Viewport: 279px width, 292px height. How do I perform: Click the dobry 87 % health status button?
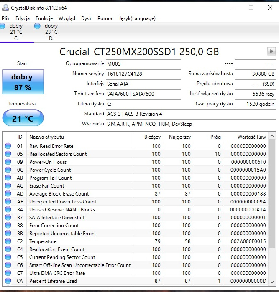(x=23, y=82)
